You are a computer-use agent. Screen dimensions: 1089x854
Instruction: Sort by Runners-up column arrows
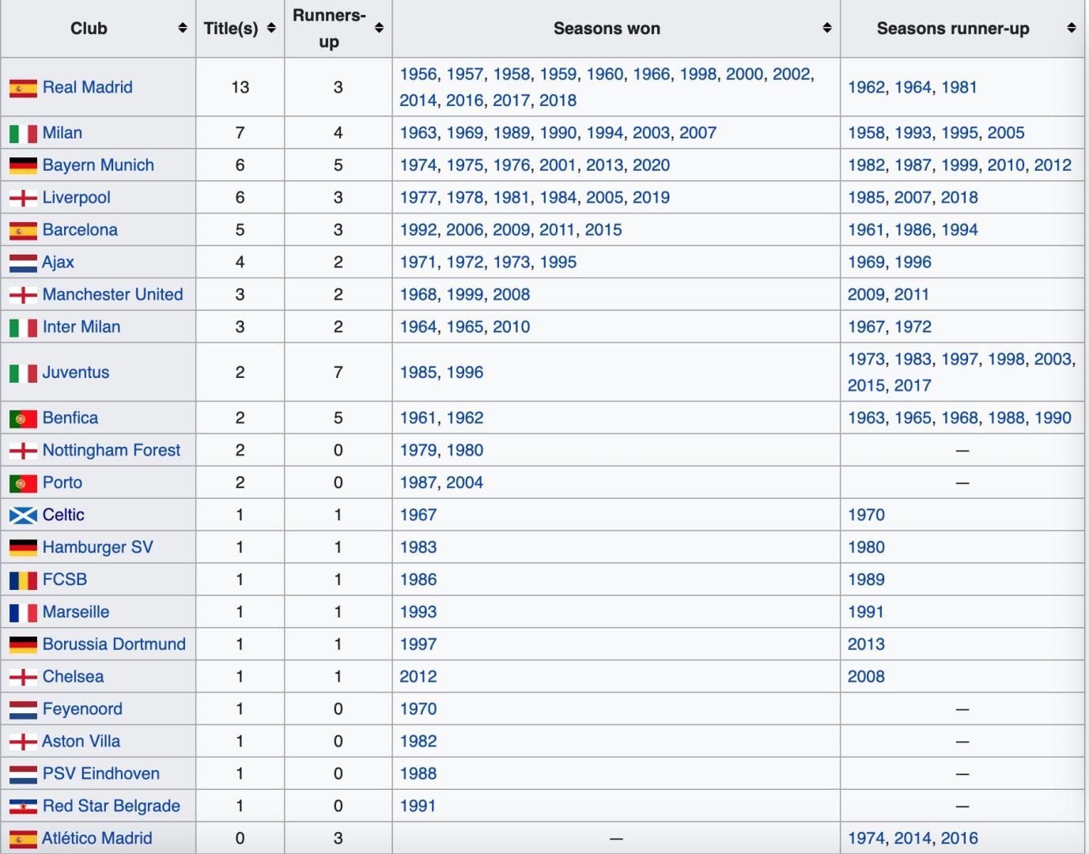pyautogui.click(x=379, y=28)
